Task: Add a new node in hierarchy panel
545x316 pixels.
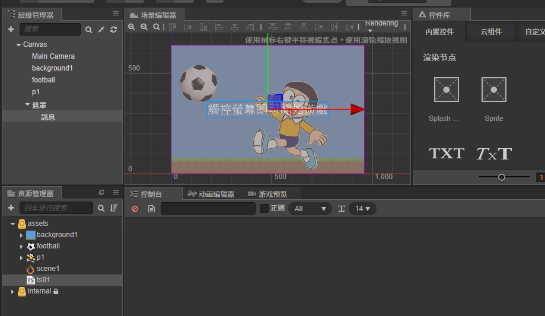Action: (11, 30)
